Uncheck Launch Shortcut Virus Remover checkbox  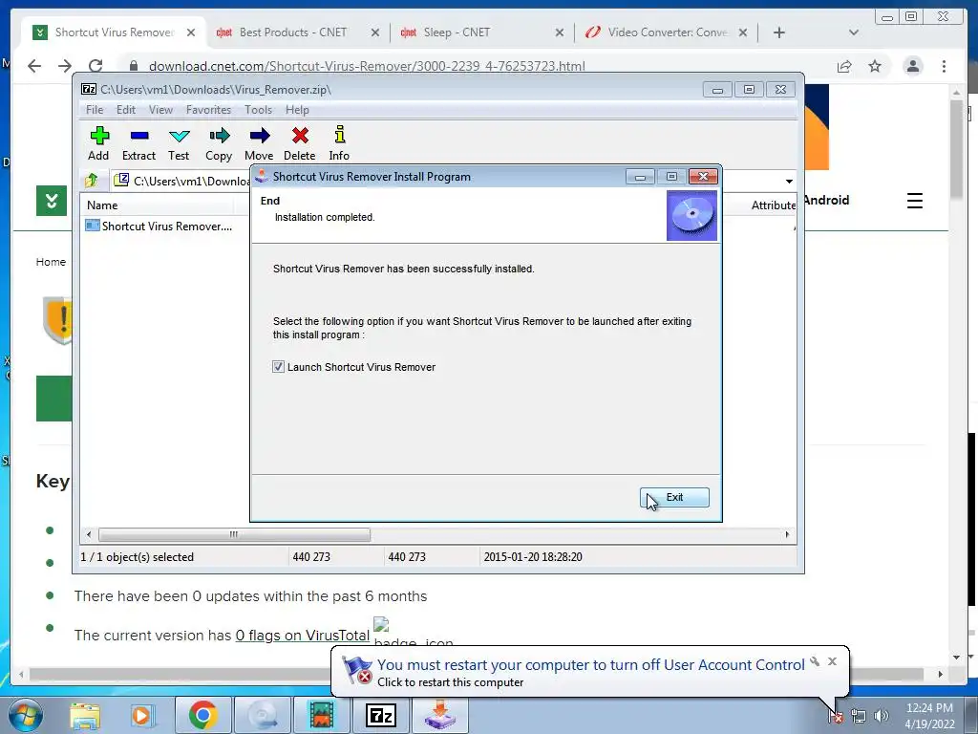click(278, 367)
